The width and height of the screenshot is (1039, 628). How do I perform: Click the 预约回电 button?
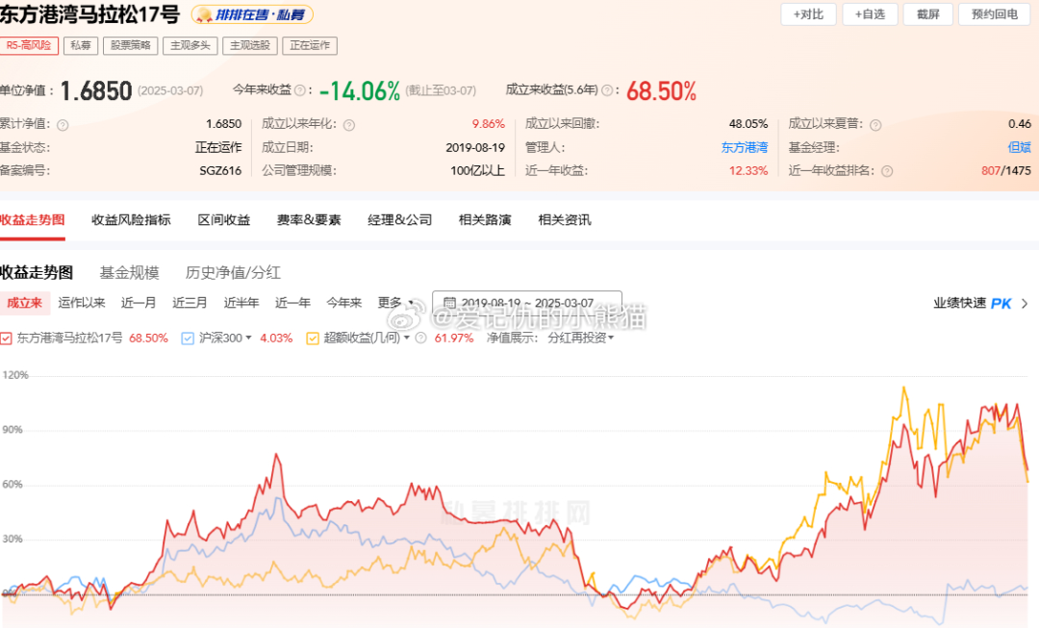tap(993, 14)
